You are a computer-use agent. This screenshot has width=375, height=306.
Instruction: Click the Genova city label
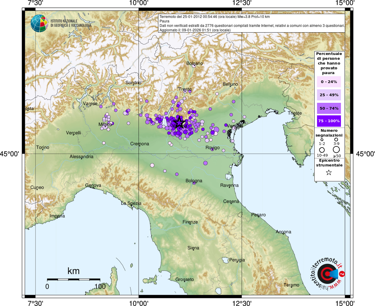click(93, 185)
